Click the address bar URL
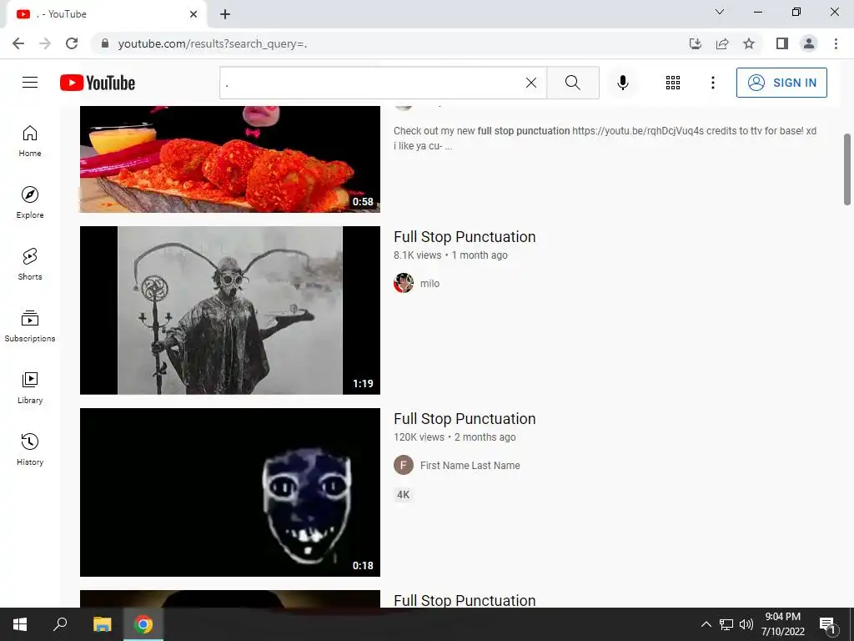Screen dimensions: 854x641 click(x=213, y=43)
